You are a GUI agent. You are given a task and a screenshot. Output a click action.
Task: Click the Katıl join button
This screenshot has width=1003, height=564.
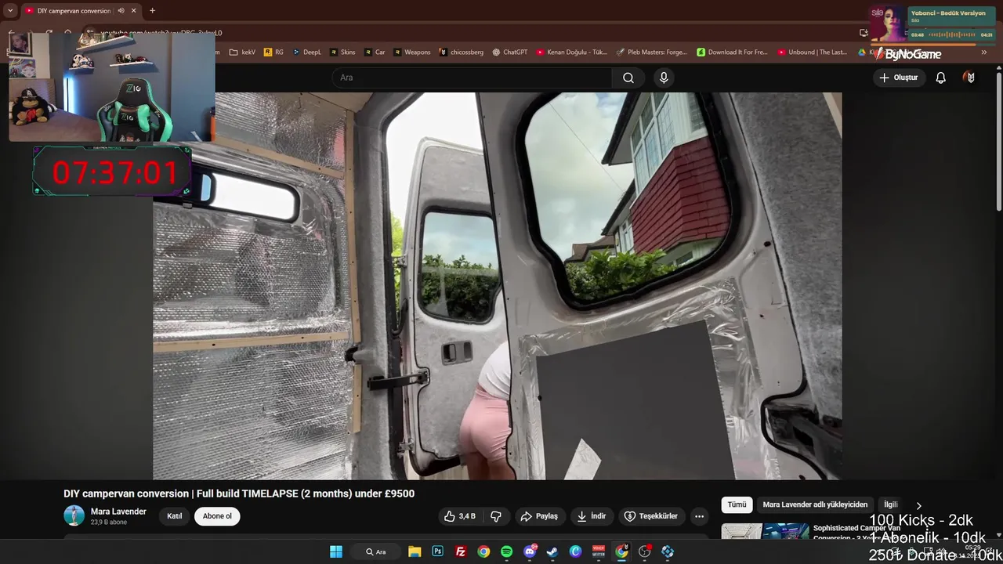click(175, 516)
